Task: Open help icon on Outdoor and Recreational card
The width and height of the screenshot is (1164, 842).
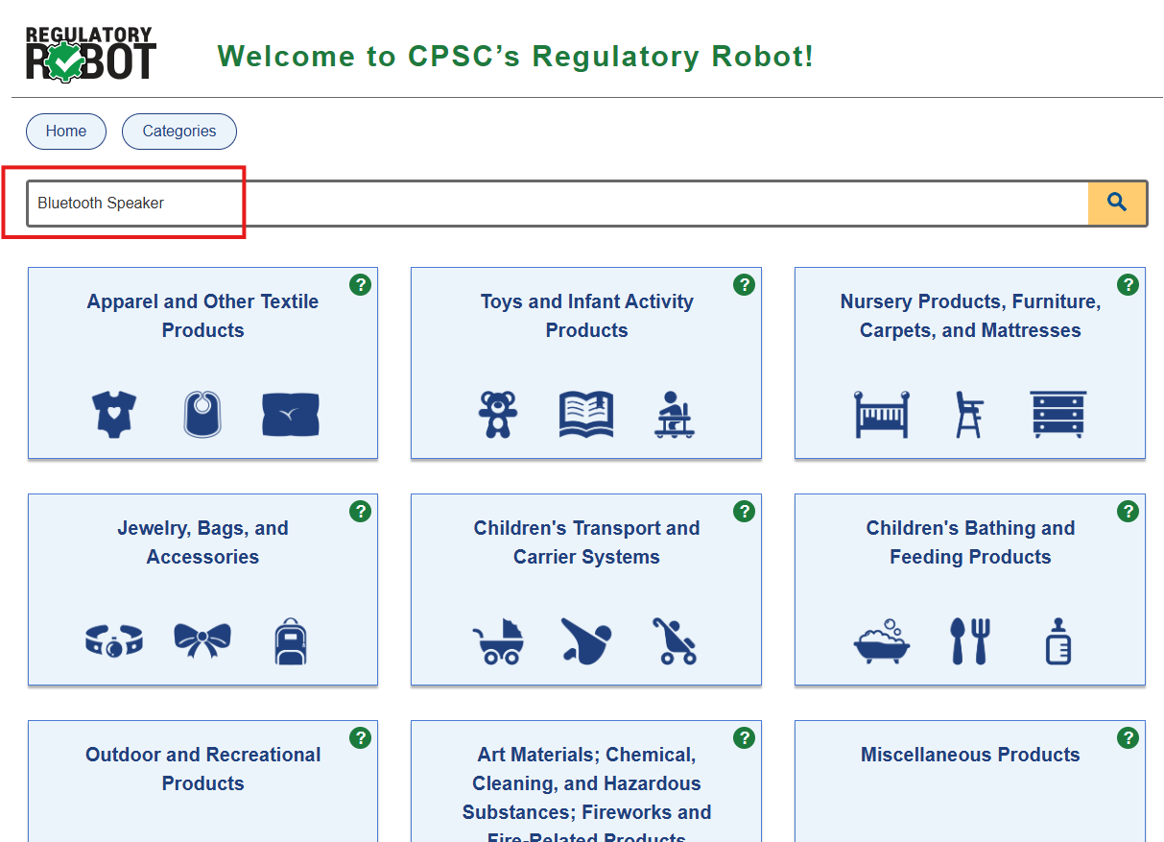Action: pyautogui.click(x=360, y=737)
